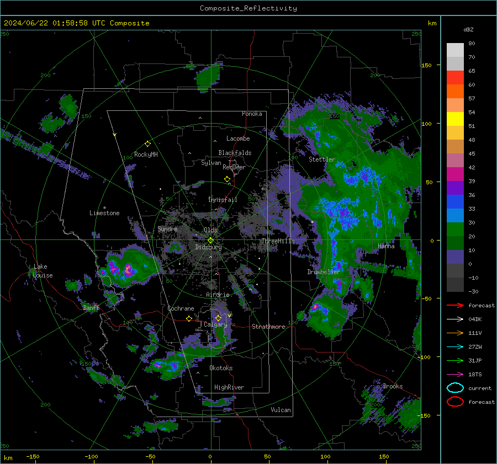Click the Sundre town label
The image size is (497, 464).
(167, 229)
